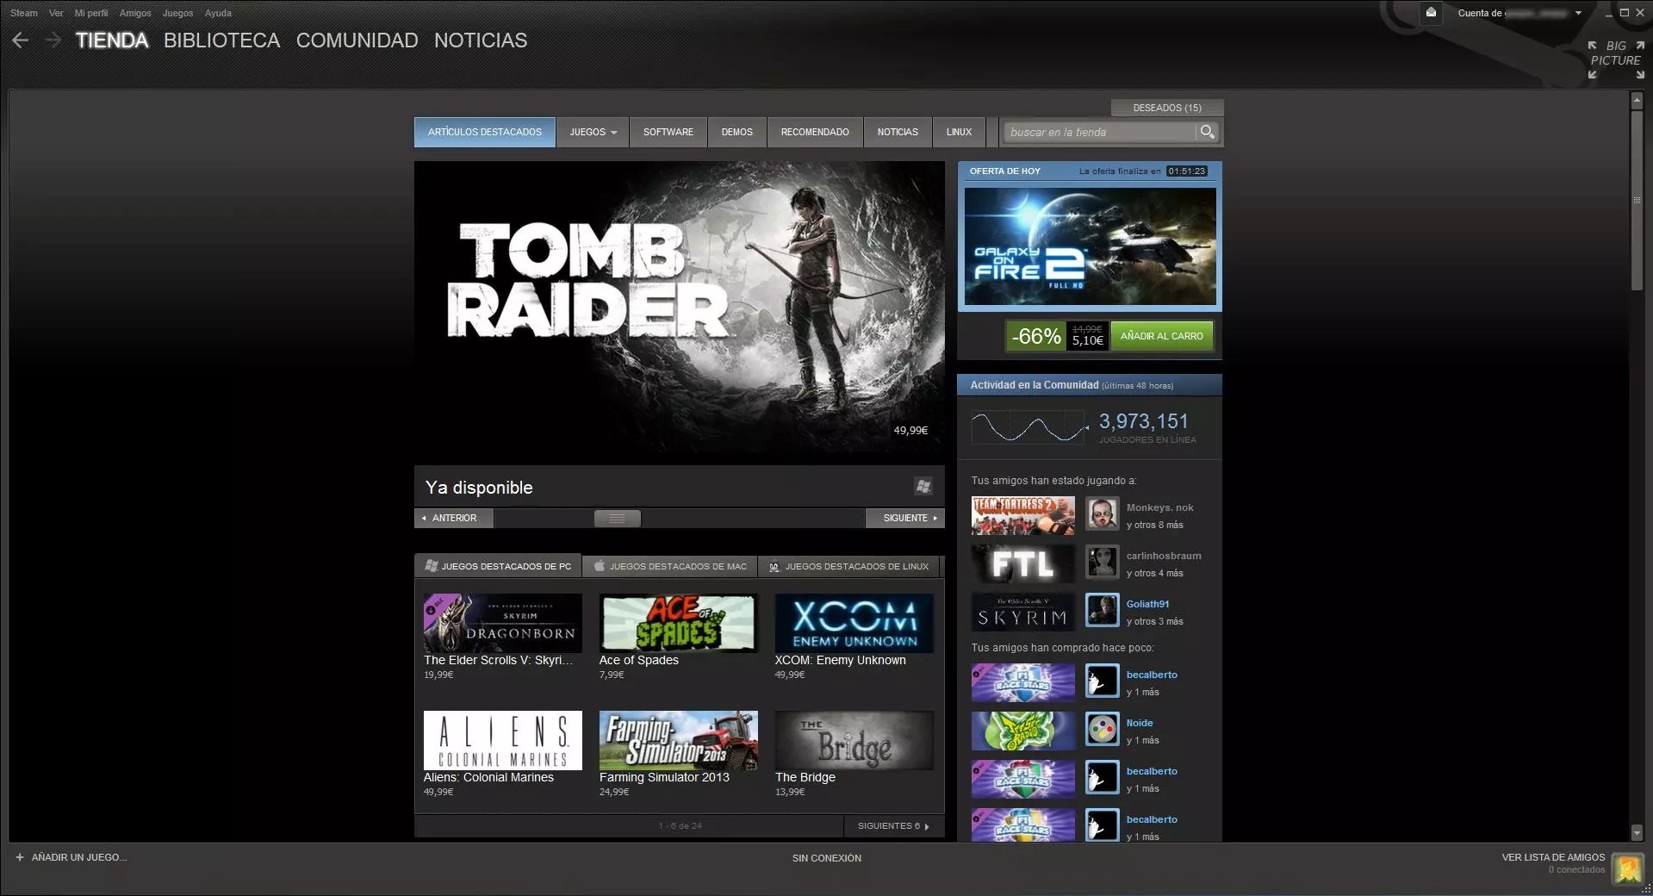The width and height of the screenshot is (1653, 896).
Task: Click the scrollbar down arrow
Action: [1637, 832]
